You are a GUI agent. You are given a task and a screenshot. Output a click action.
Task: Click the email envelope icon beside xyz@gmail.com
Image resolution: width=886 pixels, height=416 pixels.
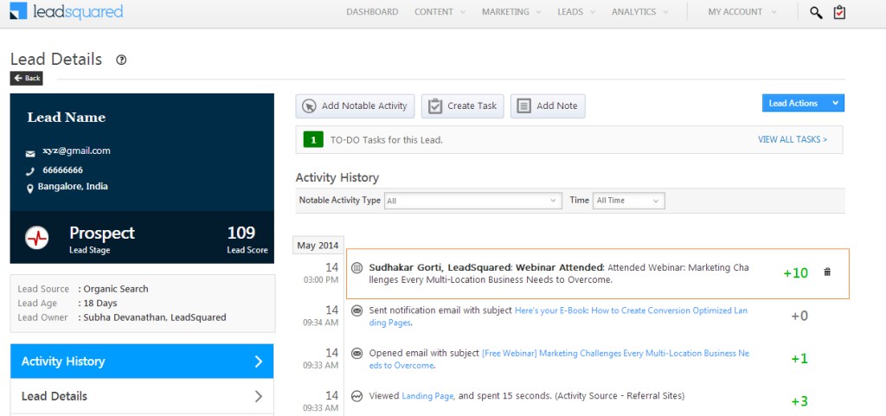pos(30,154)
